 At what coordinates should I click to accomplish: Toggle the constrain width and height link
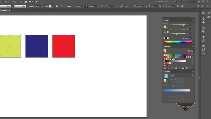(86, 6)
